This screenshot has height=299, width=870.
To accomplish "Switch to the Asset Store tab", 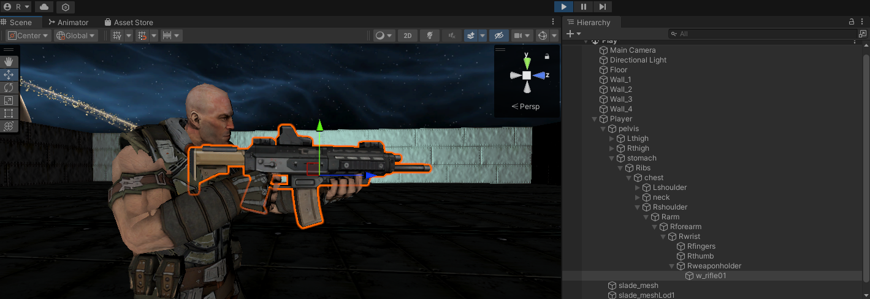I will pyautogui.click(x=128, y=22).
